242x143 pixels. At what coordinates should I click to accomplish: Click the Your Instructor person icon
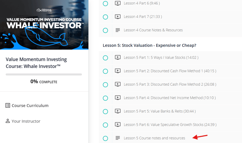click(8, 121)
